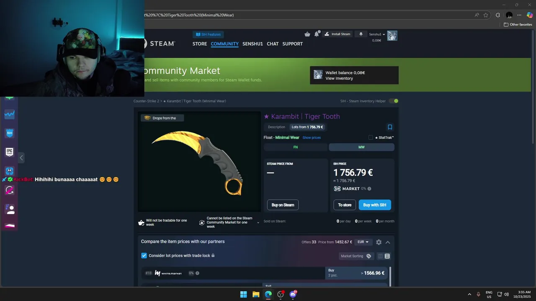Click the Buy on Steam button

tap(283, 205)
